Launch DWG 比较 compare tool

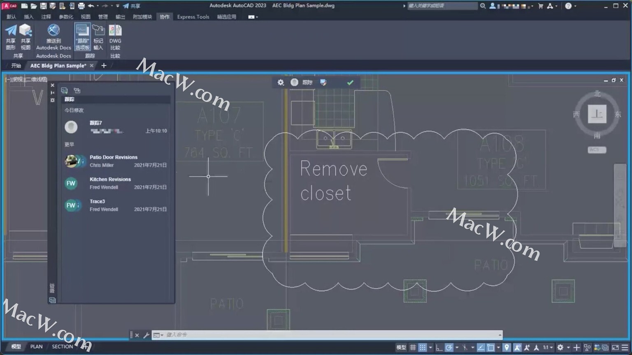[x=115, y=37]
